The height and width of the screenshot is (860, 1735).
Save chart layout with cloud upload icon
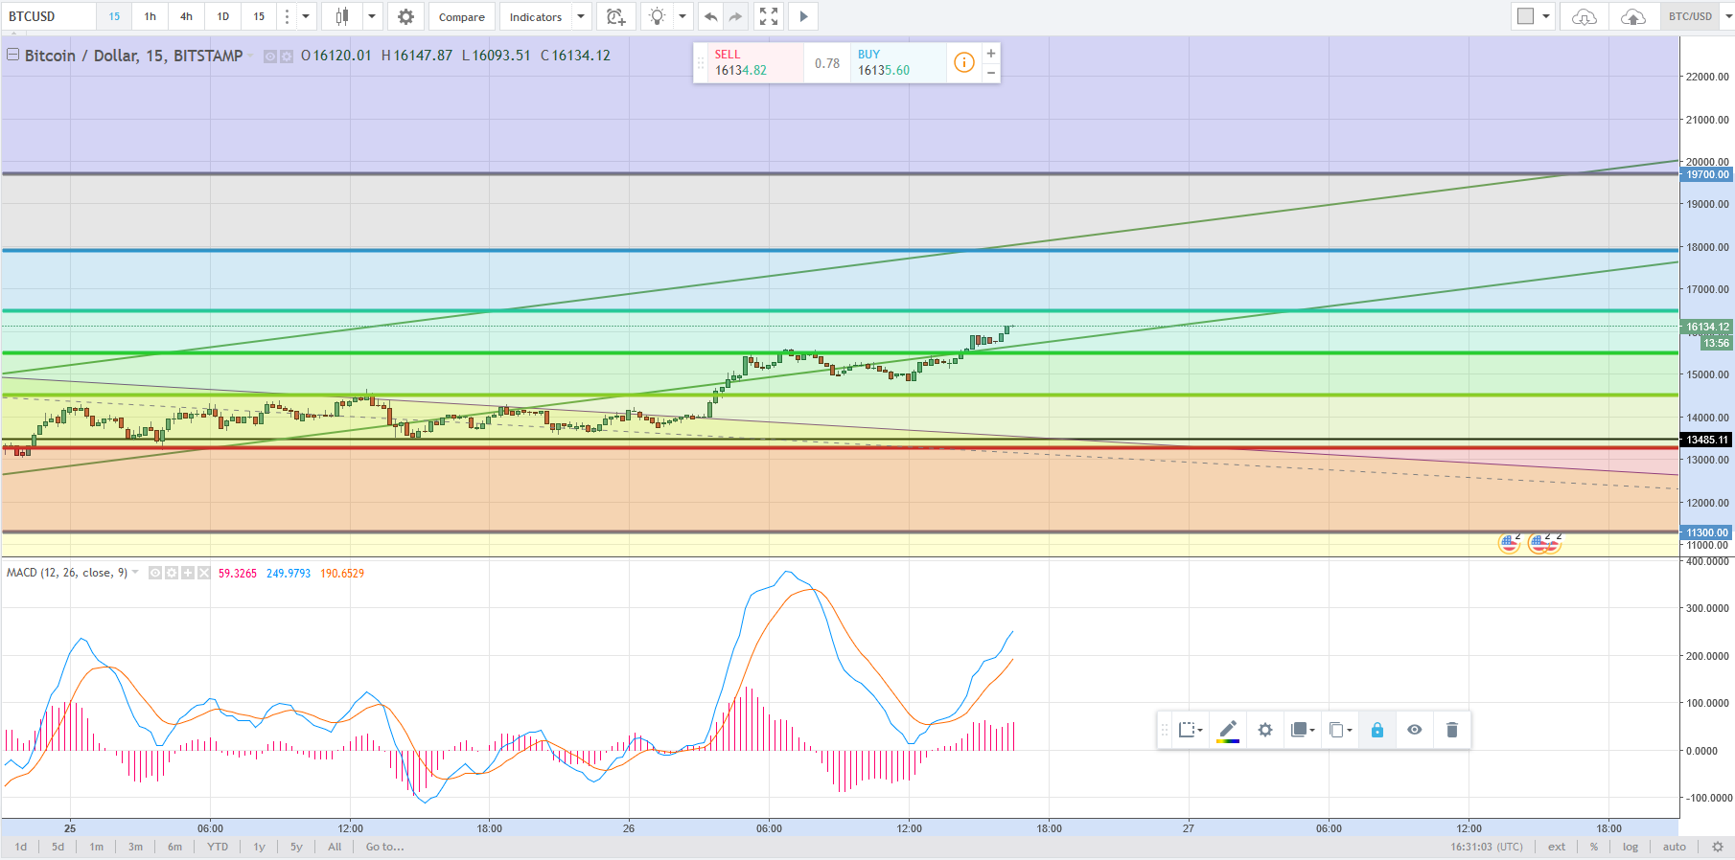coord(1633,16)
